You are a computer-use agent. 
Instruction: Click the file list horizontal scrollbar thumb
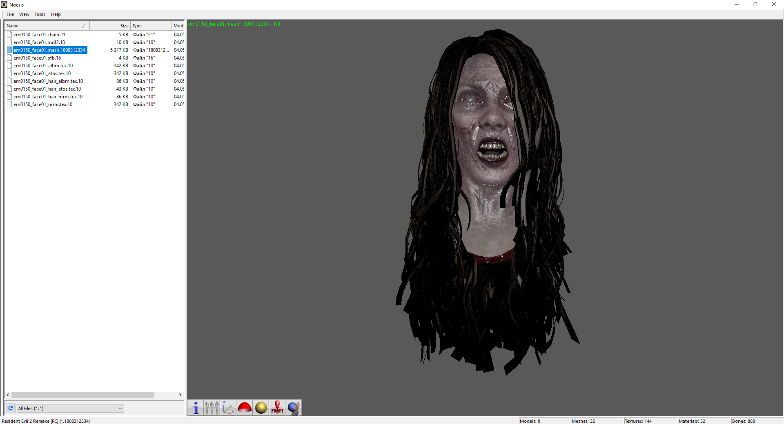tap(82, 395)
